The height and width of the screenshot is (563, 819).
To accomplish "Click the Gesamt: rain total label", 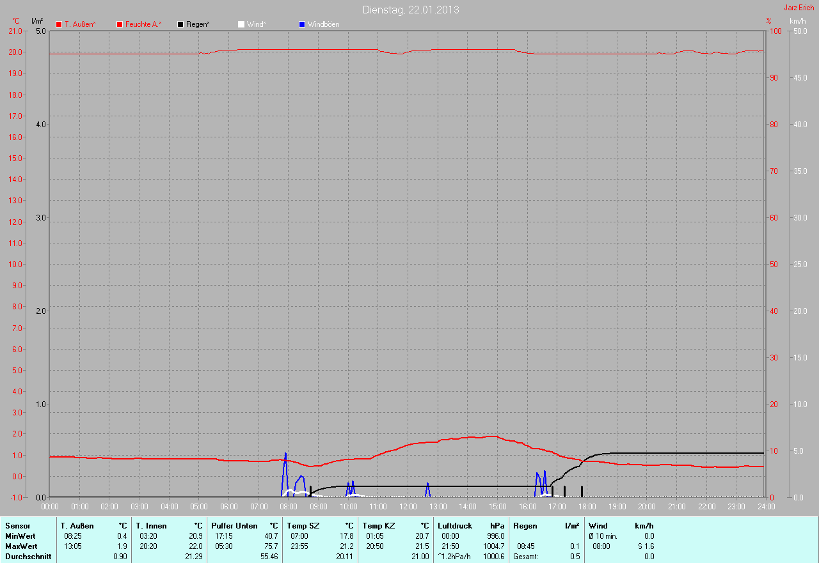I will pos(527,557).
